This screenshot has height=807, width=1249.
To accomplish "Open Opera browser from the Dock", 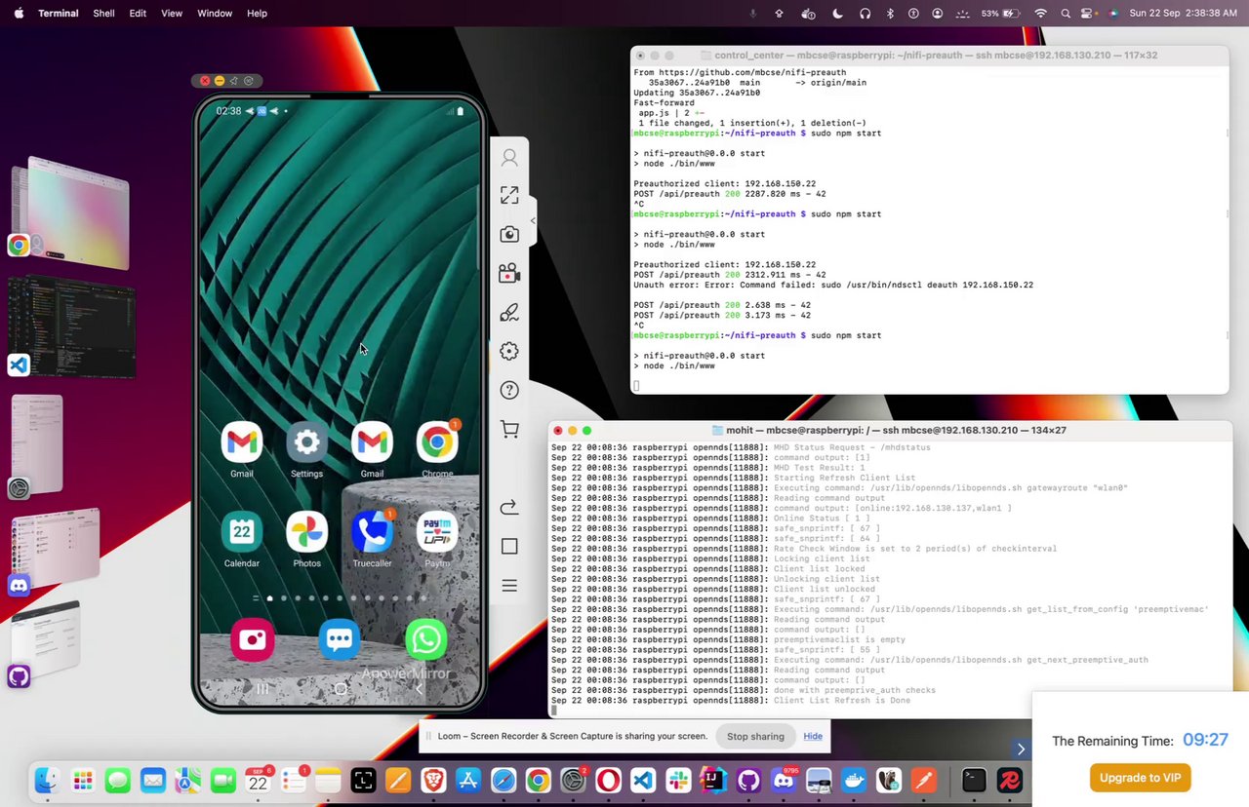I will point(608,781).
